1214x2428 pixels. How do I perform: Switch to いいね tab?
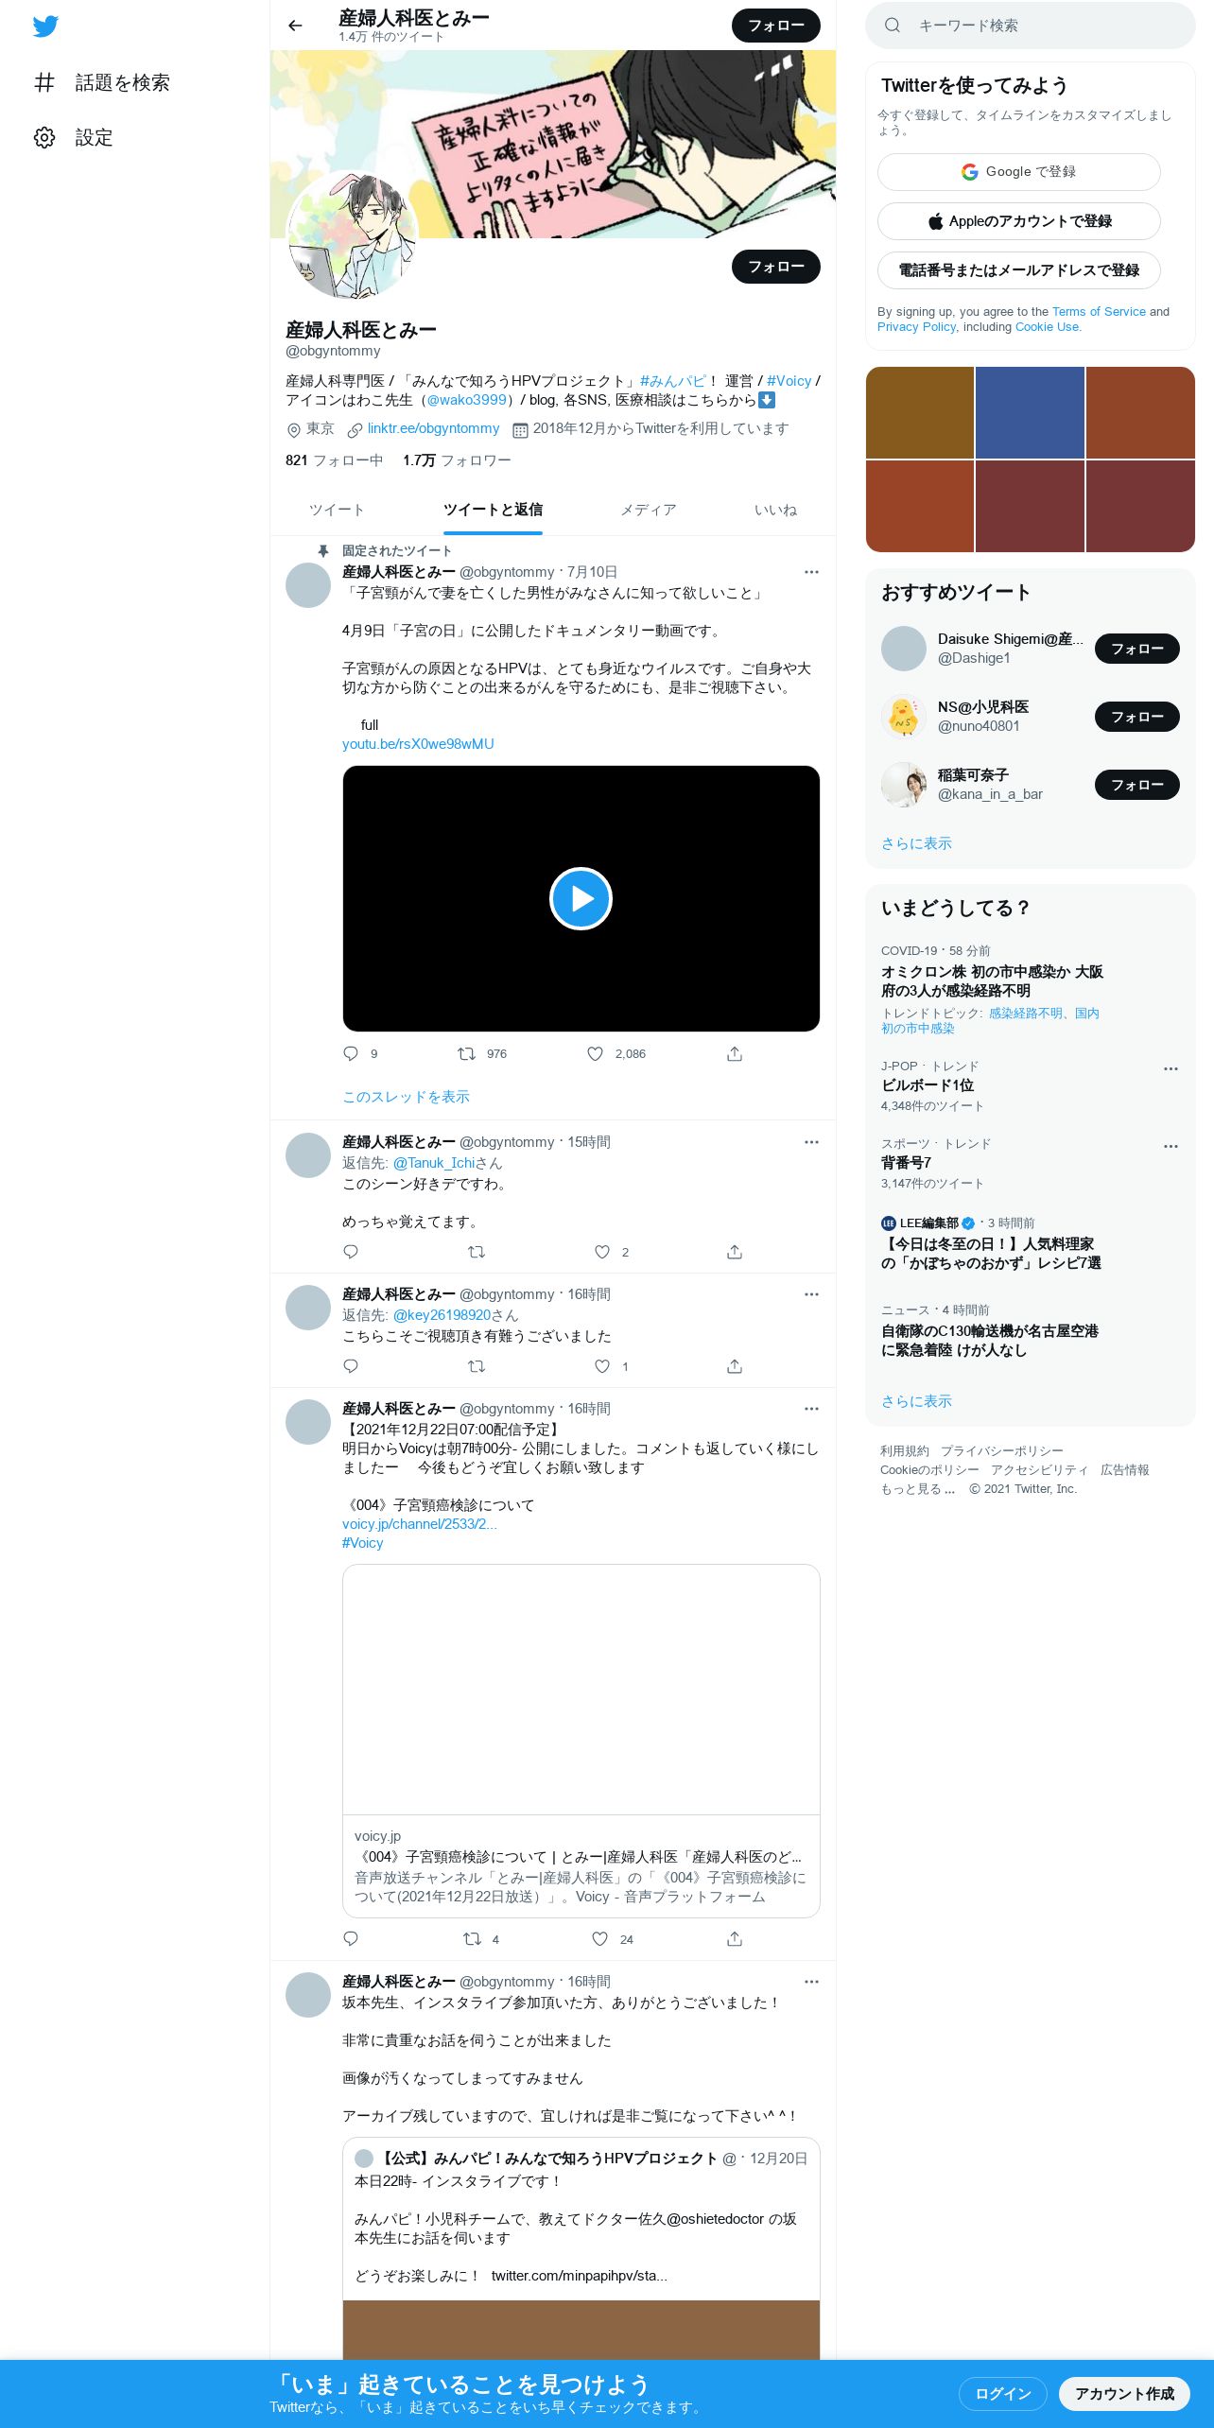(775, 510)
